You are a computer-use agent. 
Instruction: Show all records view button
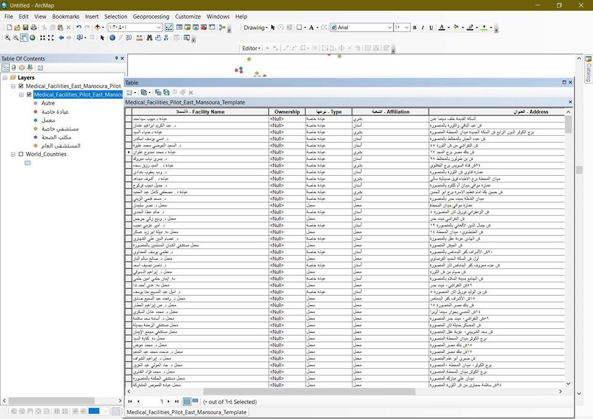[187, 401]
